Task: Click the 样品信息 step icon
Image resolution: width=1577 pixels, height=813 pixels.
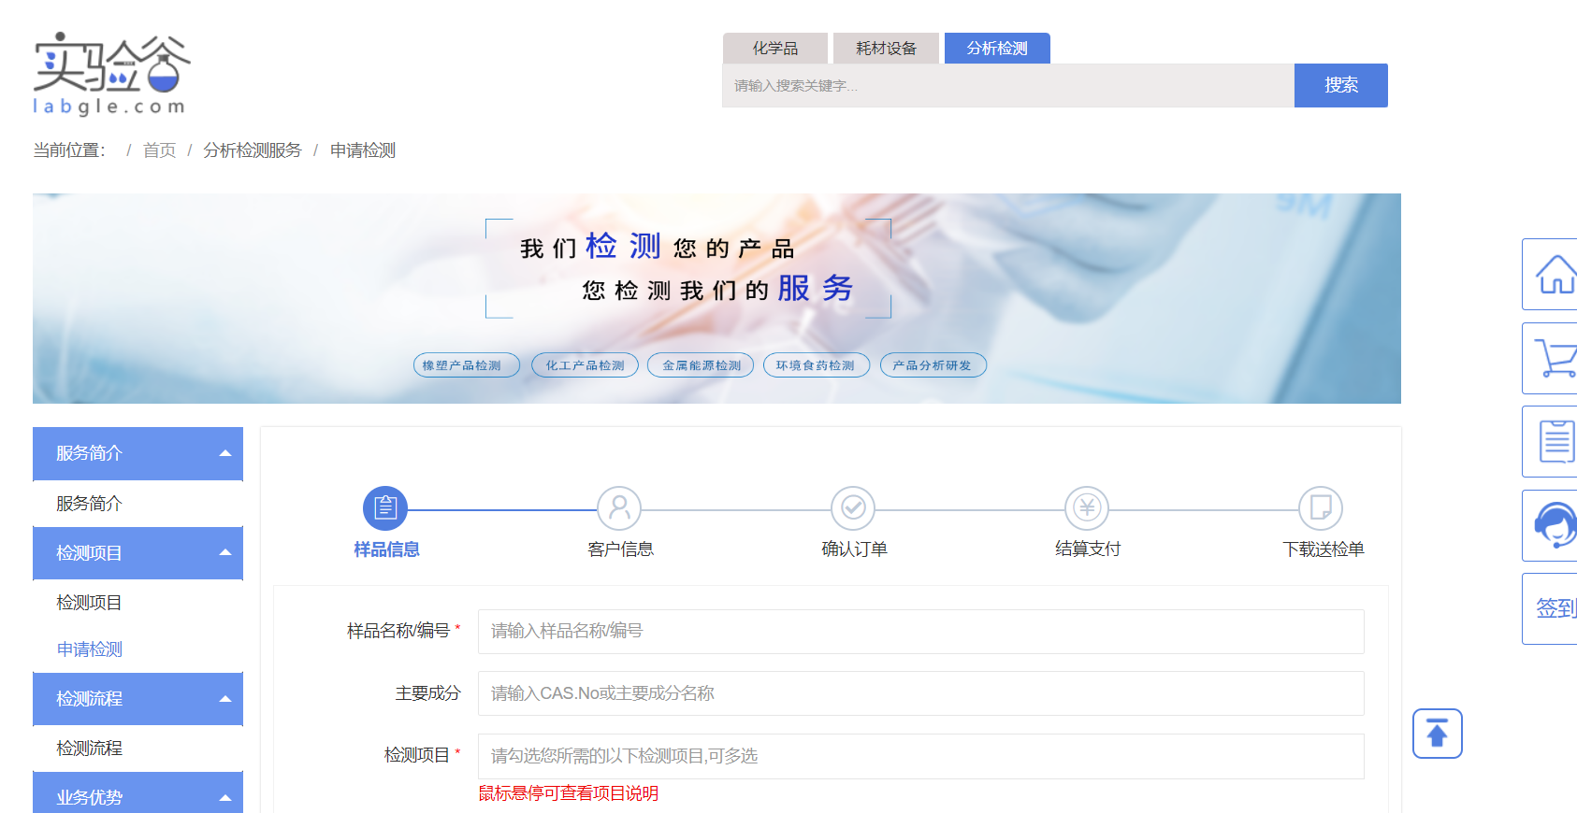Action: click(385, 508)
